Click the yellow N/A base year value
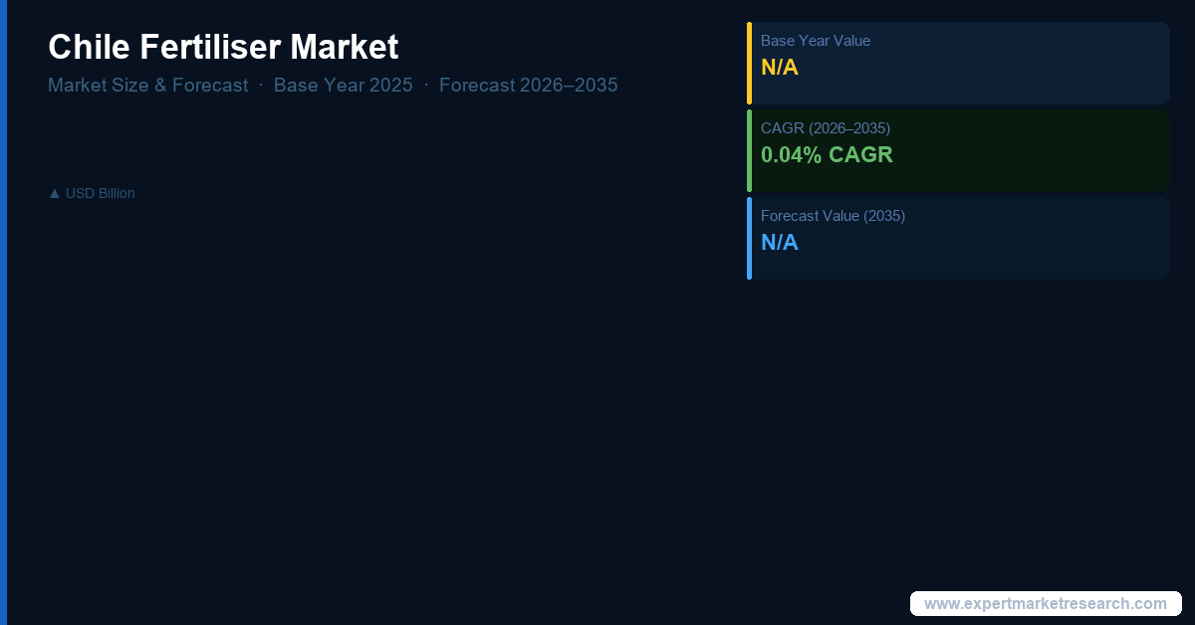This screenshot has width=1195, height=625. [780, 68]
